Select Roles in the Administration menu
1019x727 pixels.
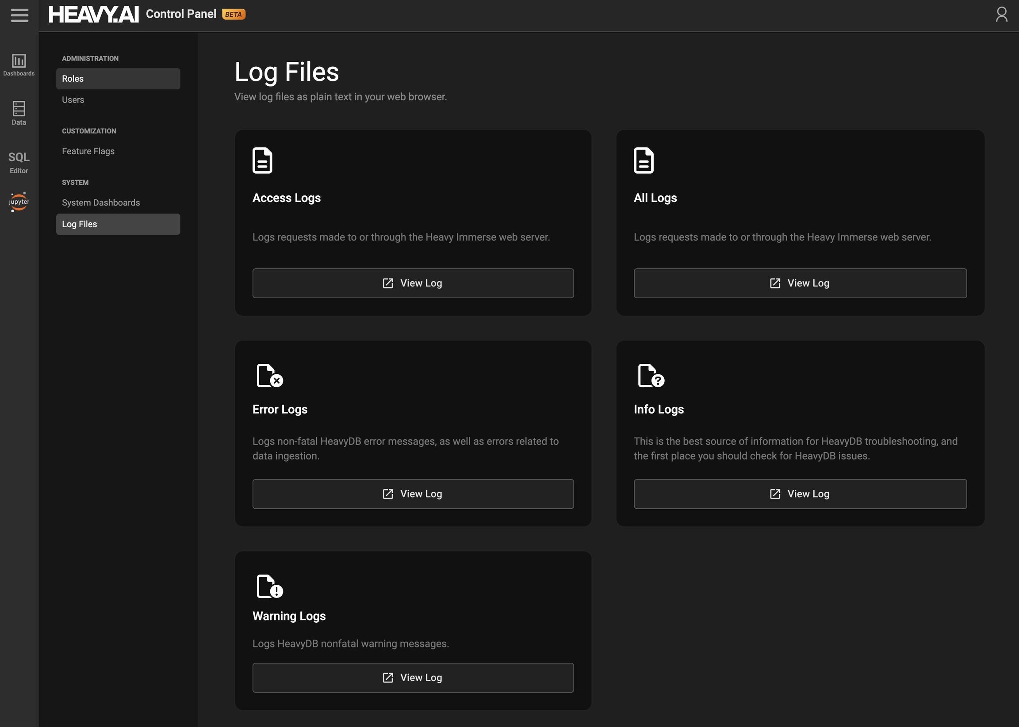pyautogui.click(x=118, y=79)
